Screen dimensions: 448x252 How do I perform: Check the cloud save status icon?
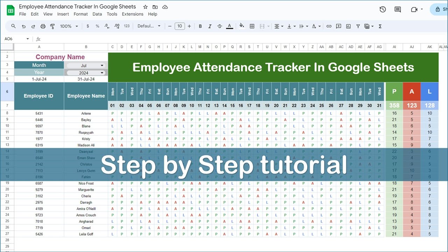165,7
